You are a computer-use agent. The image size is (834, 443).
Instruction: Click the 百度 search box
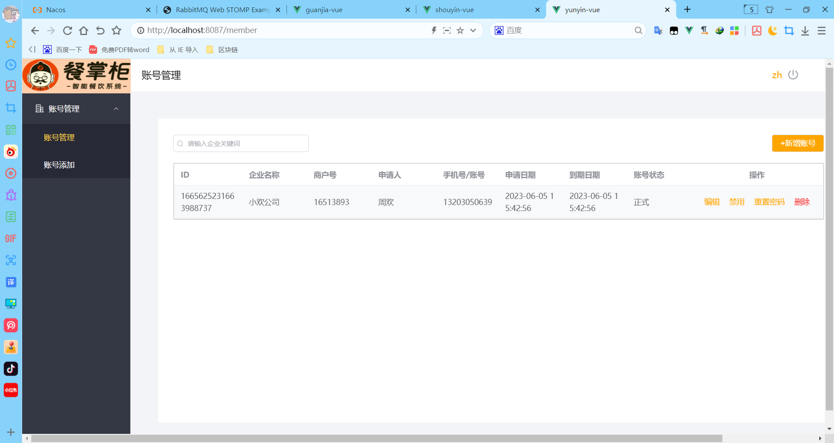click(x=567, y=30)
